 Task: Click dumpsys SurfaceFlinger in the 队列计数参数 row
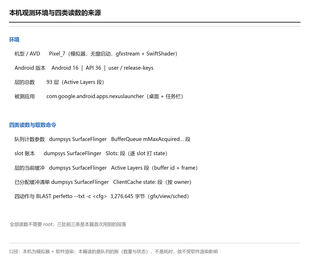[78, 139]
